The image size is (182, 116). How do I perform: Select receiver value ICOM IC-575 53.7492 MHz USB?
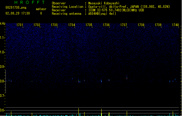tap(116, 10)
